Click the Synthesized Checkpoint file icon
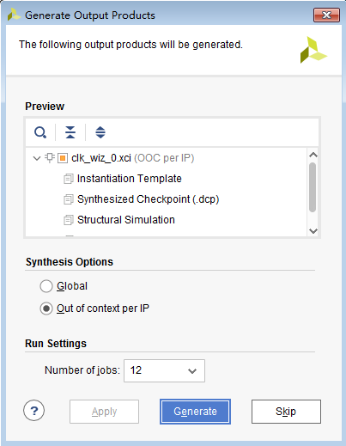 [68, 199]
